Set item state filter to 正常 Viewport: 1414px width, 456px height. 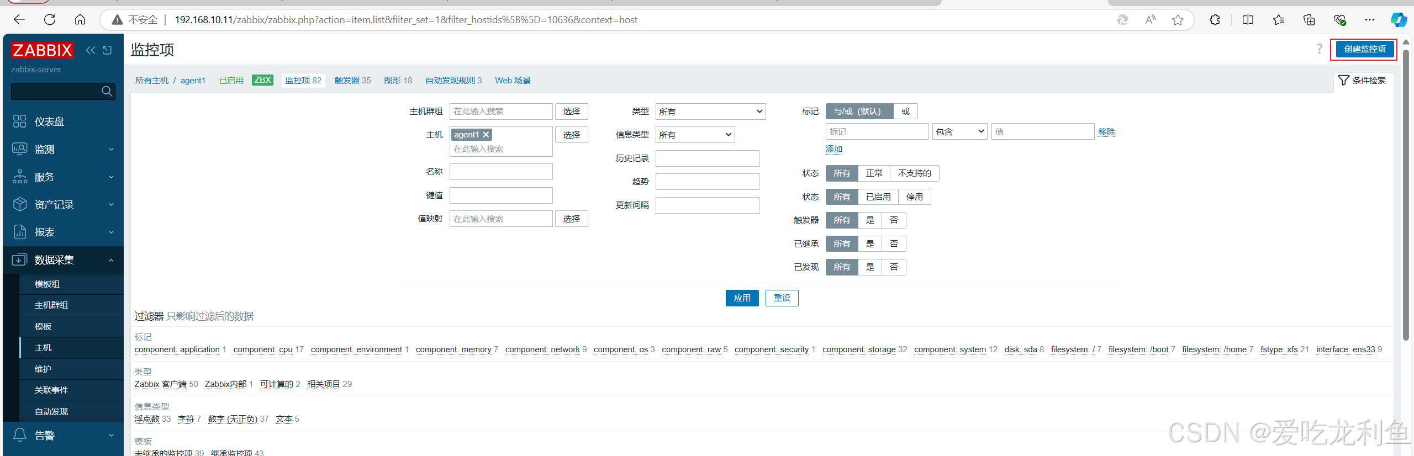874,173
